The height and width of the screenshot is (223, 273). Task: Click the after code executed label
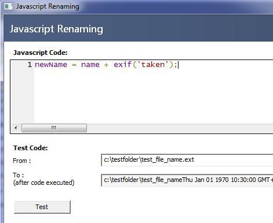click(43, 183)
